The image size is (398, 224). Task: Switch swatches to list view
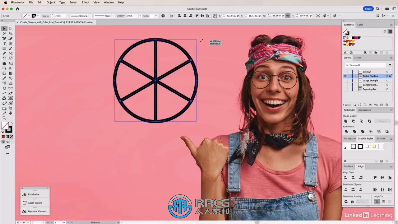(385, 31)
